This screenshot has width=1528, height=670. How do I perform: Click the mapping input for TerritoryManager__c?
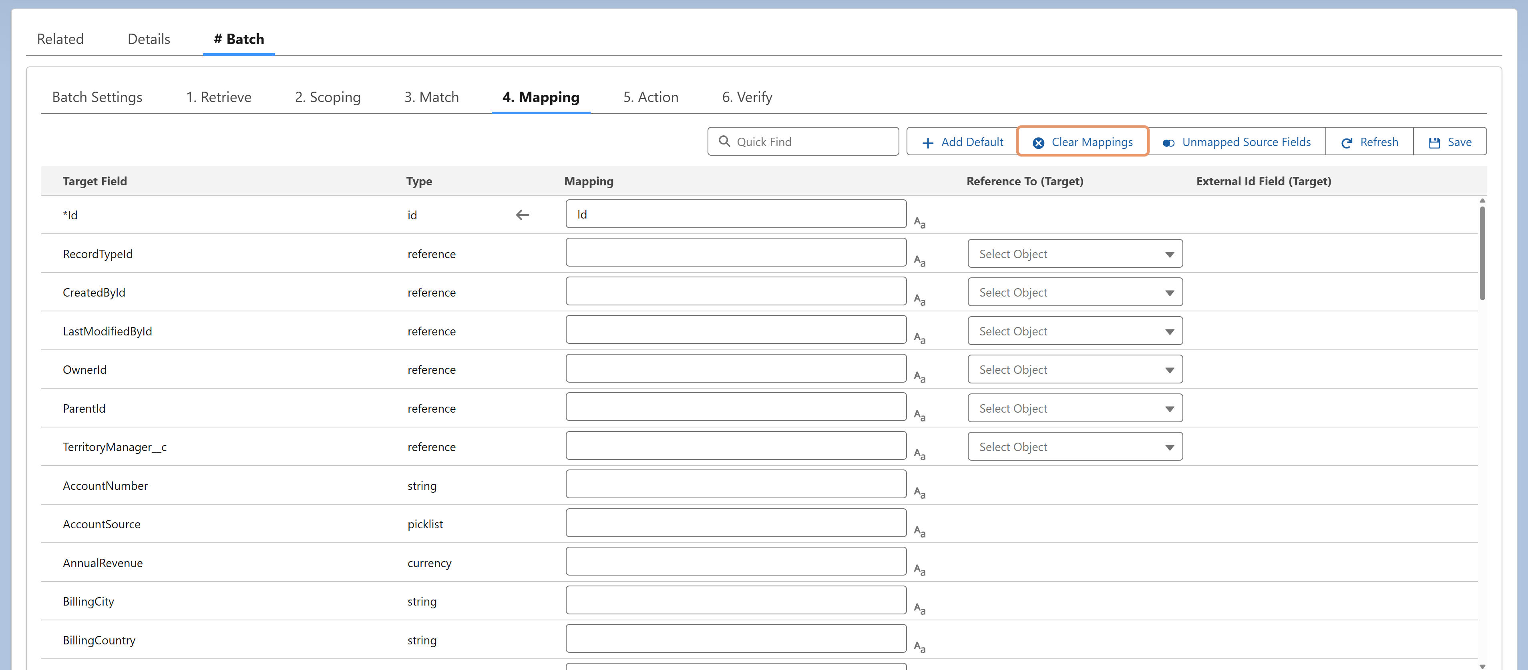(x=736, y=445)
